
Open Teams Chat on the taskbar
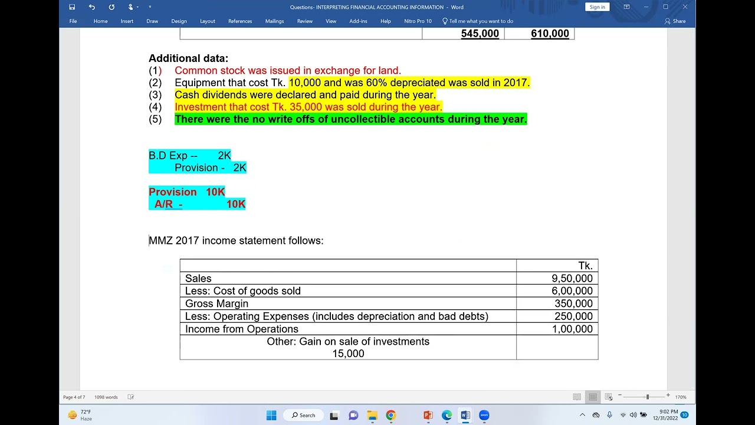(353, 415)
